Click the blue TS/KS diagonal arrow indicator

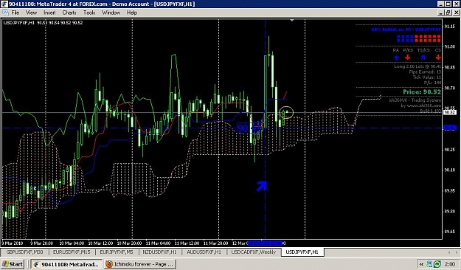423,58
